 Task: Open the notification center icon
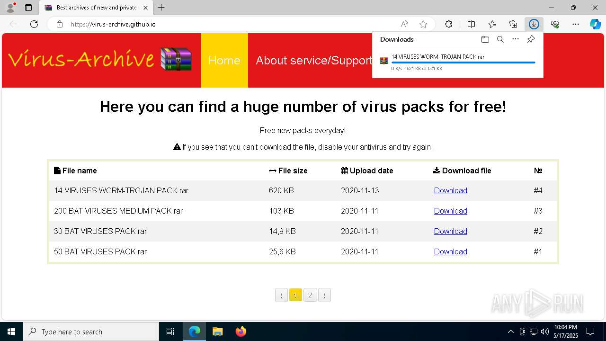click(590, 332)
